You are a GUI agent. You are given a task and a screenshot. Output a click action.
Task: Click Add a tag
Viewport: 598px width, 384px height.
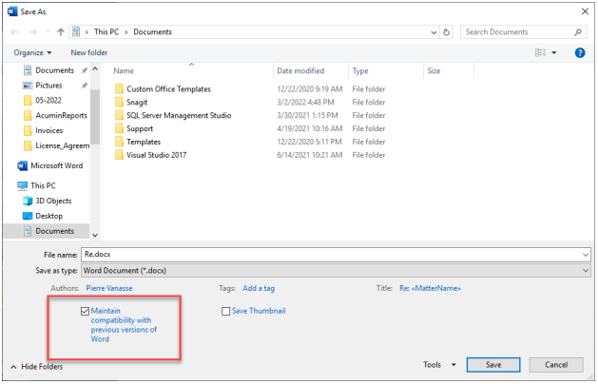coord(259,289)
